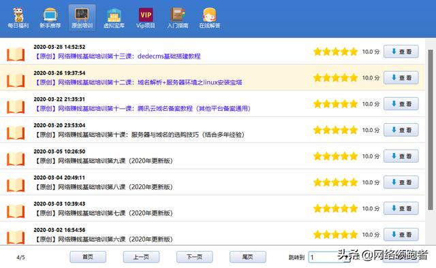View lesson 十一课 with the 查看 button
Image resolution: width=436 pixels, height=268 pixels.
401,104
